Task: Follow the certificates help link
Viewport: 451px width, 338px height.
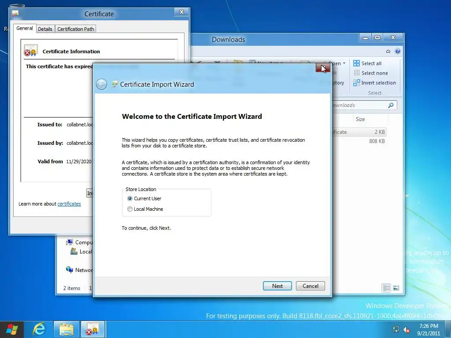Action: pos(69,204)
